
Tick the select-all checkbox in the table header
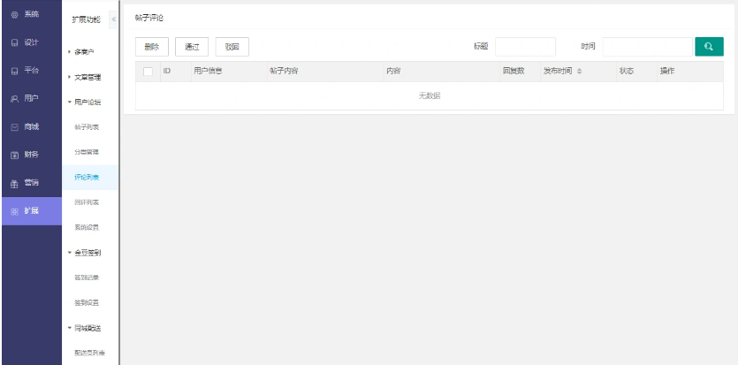148,72
